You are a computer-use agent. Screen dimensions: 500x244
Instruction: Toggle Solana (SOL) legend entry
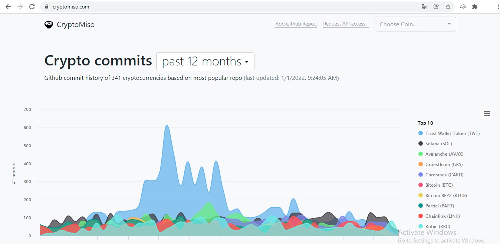(438, 144)
